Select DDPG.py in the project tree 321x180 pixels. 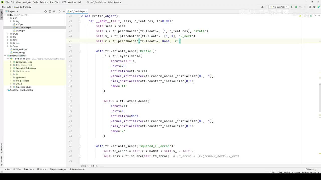(x=20, y=31)
